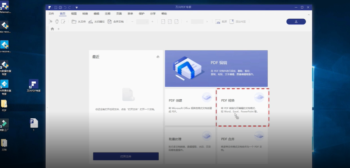Image resolution: width=350 pixels, height=168 pixels.
Task: Open 万兴PDF专家 desktop shortcut
Action: pyautogui.click(x=34, y=86)
